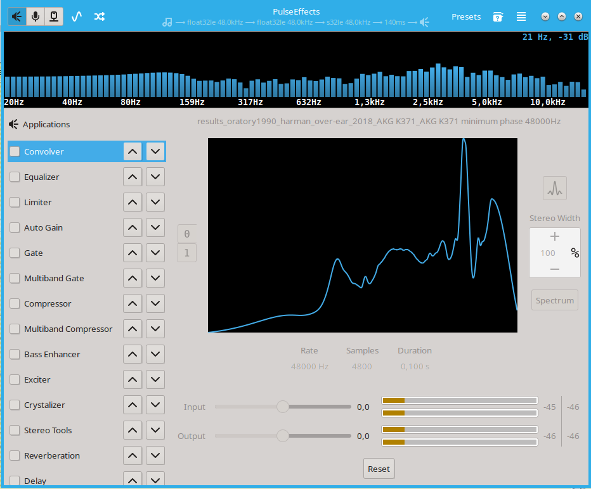Move Crystalizer down in the effects order
The image size is (591, 489).
(155, 405)
